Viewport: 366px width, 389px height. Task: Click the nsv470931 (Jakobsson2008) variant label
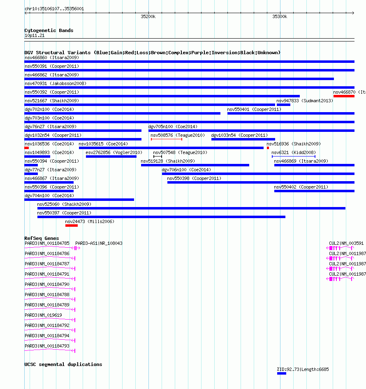click(x=56, y=84)
